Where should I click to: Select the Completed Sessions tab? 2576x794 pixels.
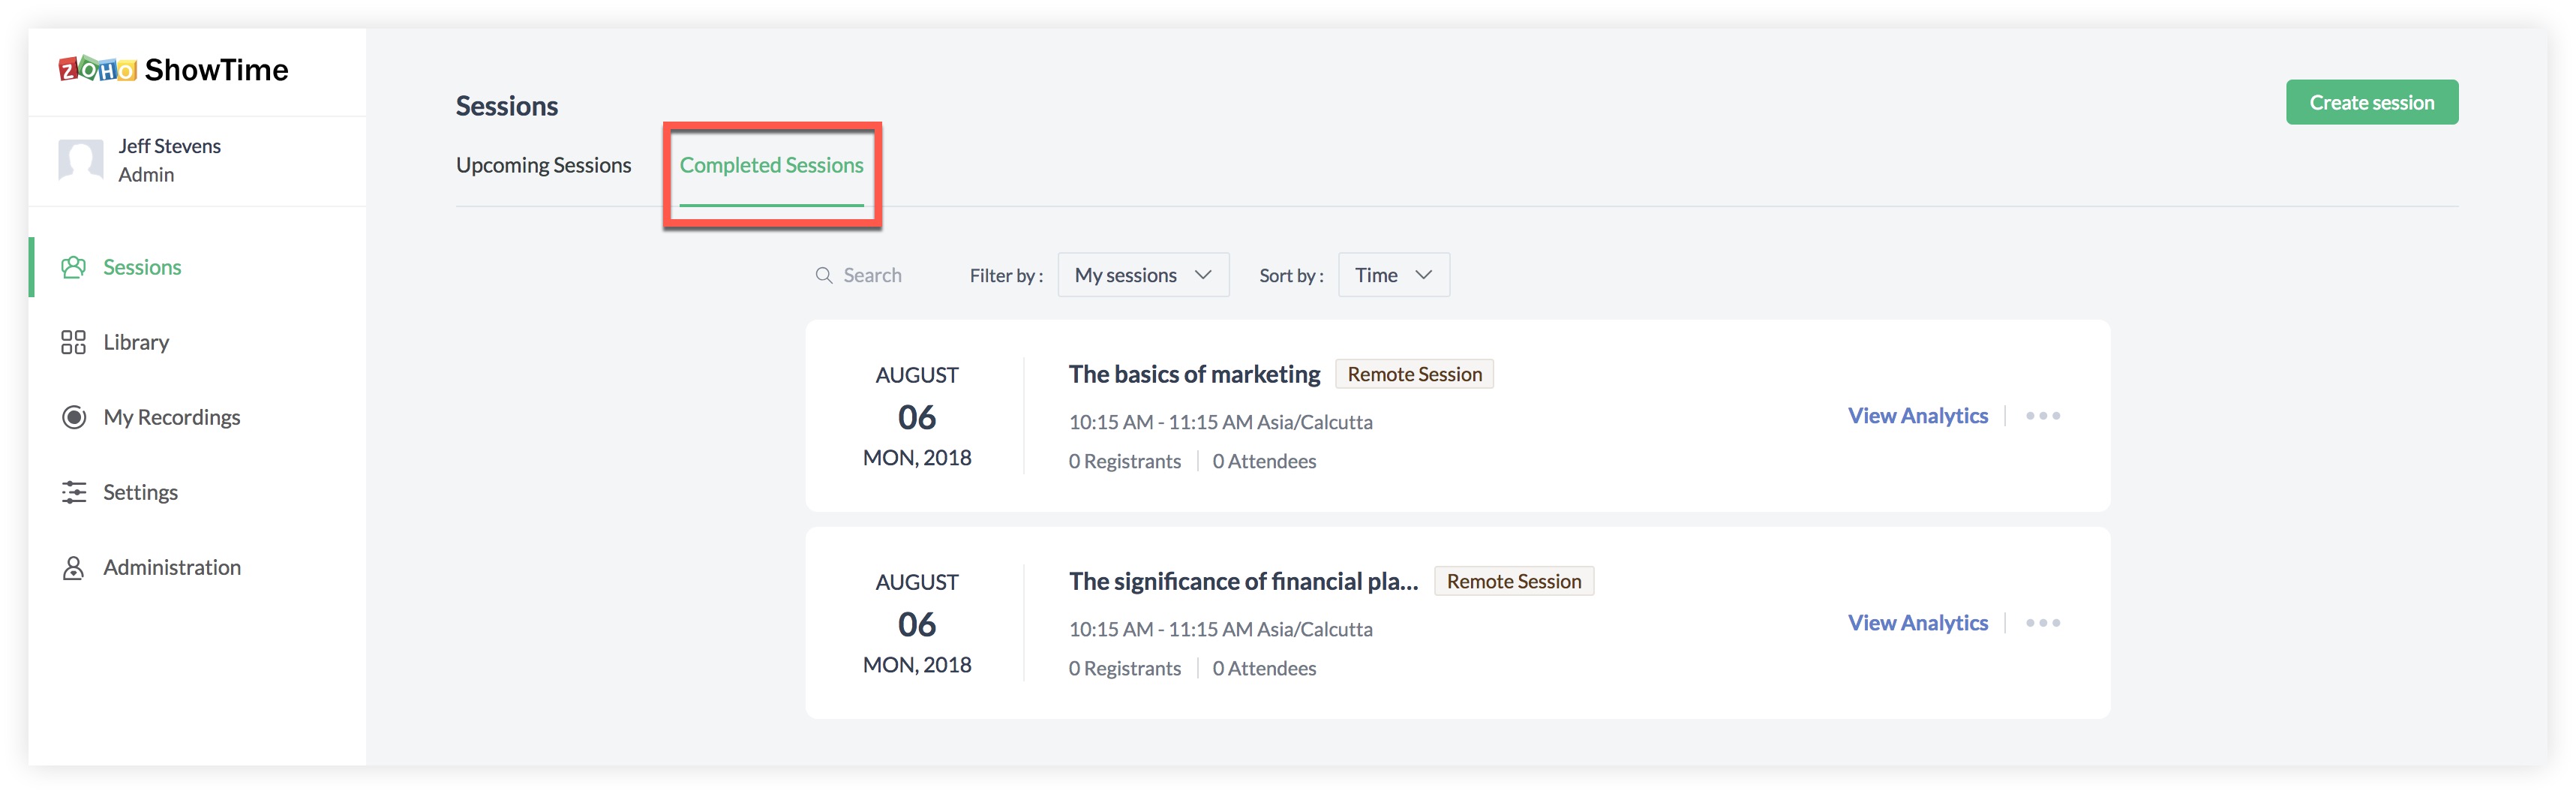coord(771,165)
